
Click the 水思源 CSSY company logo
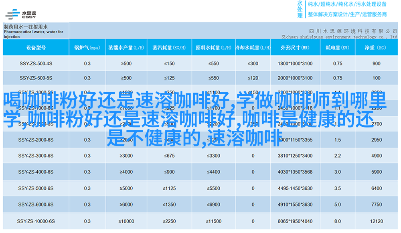[x=21, y=14]
